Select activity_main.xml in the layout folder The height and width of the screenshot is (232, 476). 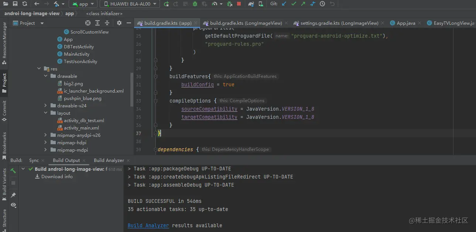81,128
